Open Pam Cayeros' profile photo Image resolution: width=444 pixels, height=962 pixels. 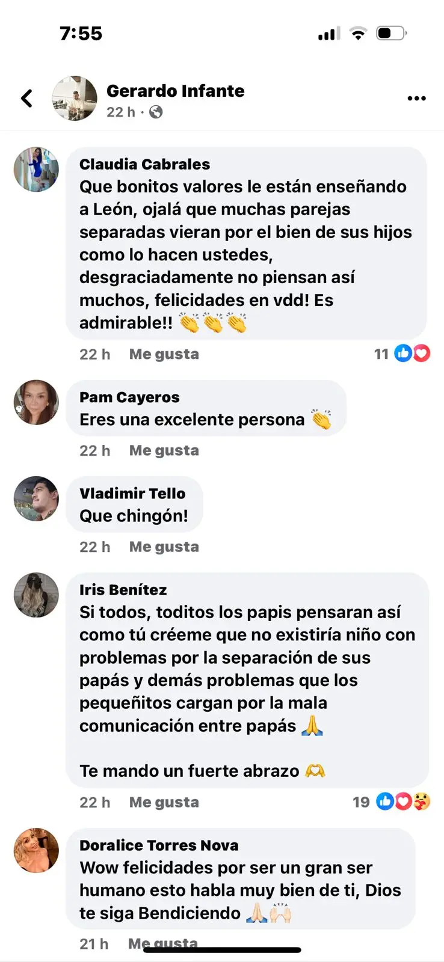click(x=36, y=402)
